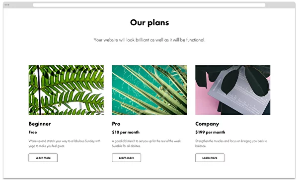Click the three-dot window controls icon
Viewport: 298px width, 181px height.
tap(7, 5)
